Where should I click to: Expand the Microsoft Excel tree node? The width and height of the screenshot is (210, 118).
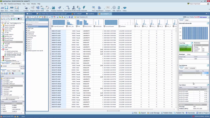coord(1,40)
